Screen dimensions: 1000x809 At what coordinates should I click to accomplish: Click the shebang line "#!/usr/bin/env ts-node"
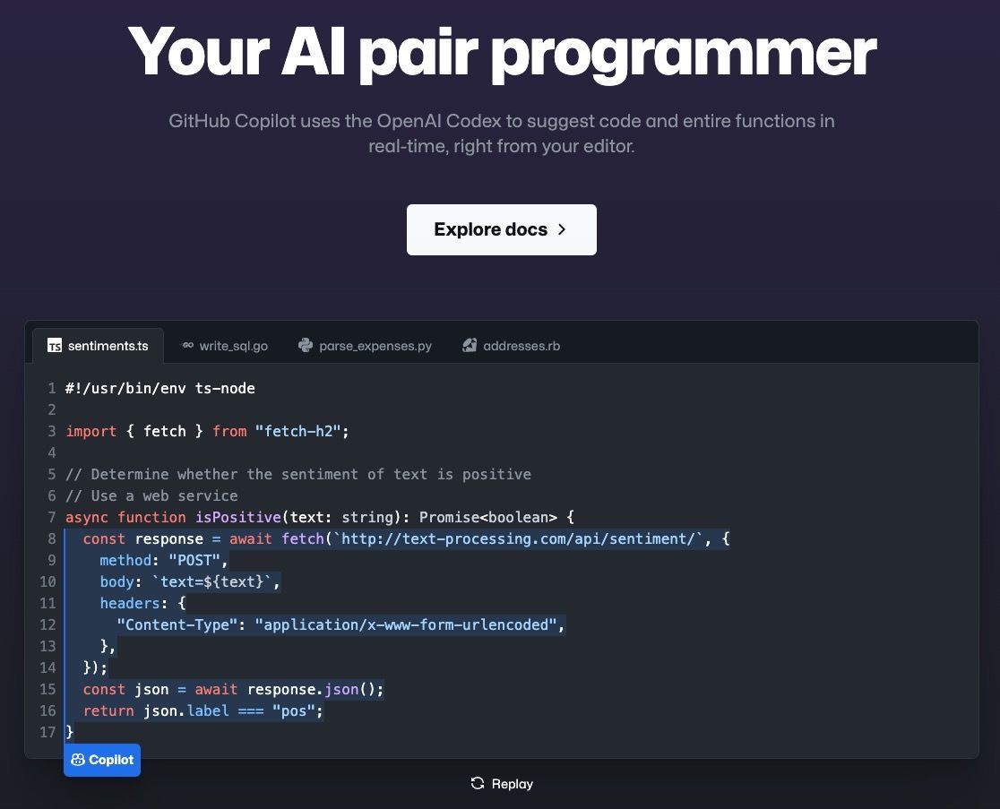160,388
